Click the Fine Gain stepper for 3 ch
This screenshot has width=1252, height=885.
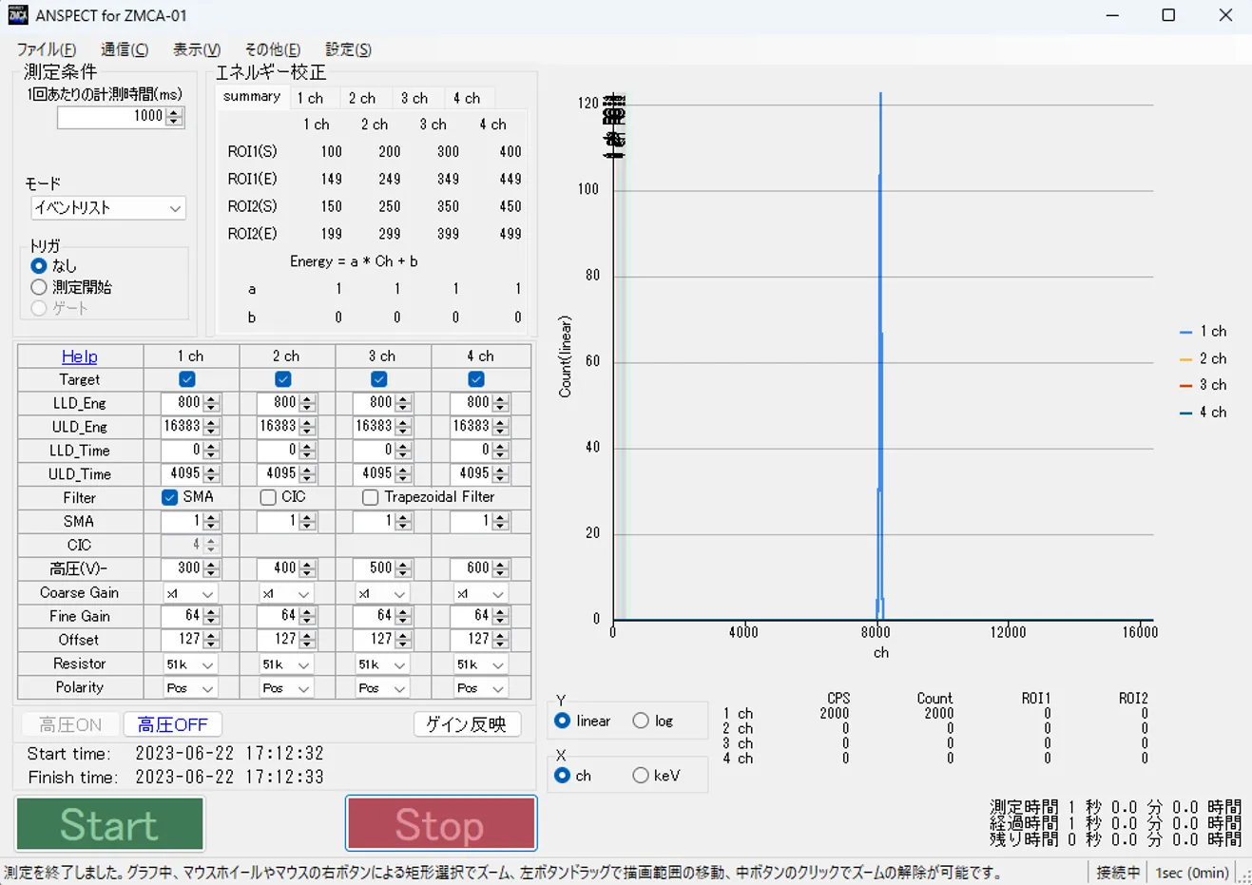point(404,617)
